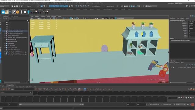
Task: Open the Workspace Maya Classic dropdown
Action: click(x=185, y=3)
